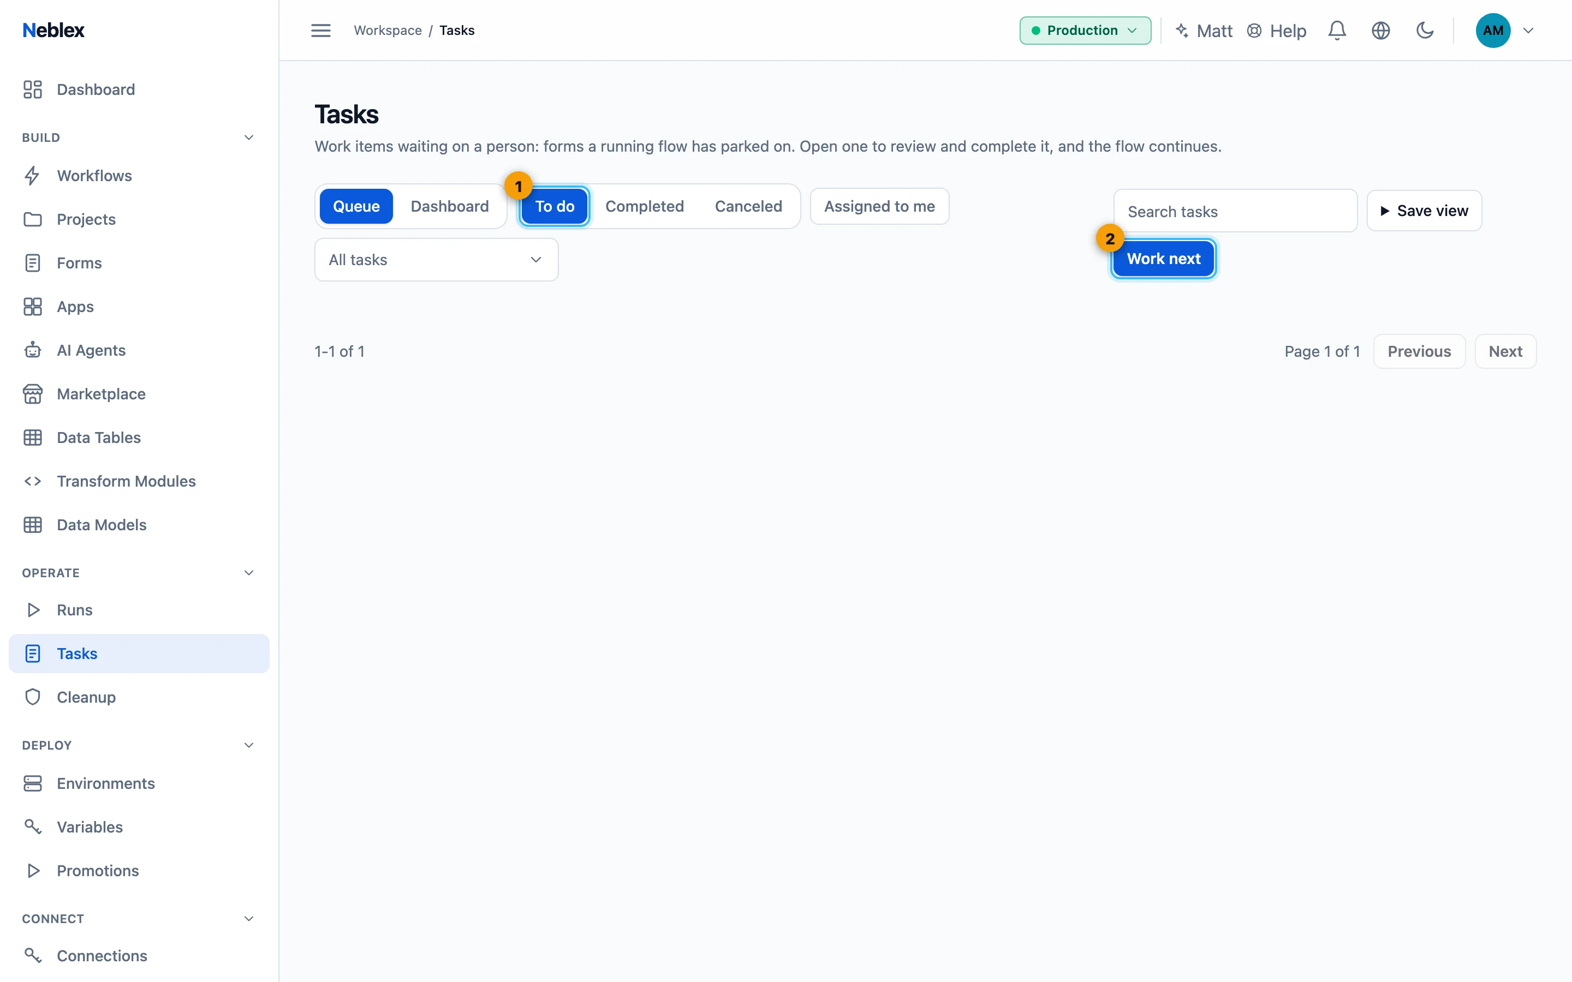
Task: Click the globe language icon
Action: tap(1380, 31)
